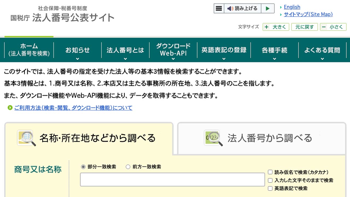Image resolution: width=350 pixels, height=197 pixels.
Task: Reset font size with the 元に戻す button
Action: point(304,27)
